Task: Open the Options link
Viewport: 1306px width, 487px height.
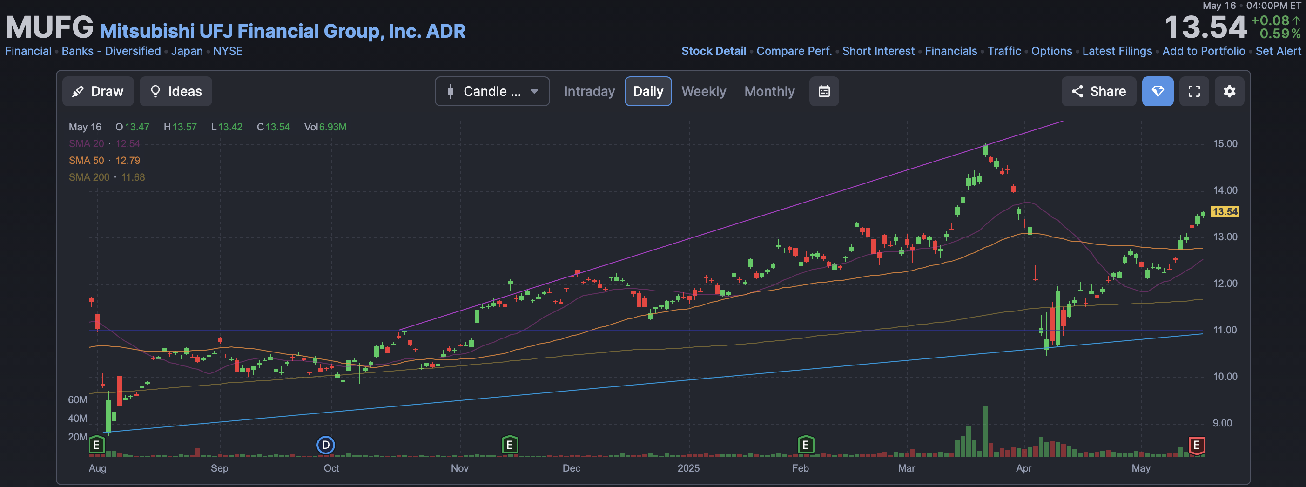Action: pyautogui.click(x=1051, y=51)
